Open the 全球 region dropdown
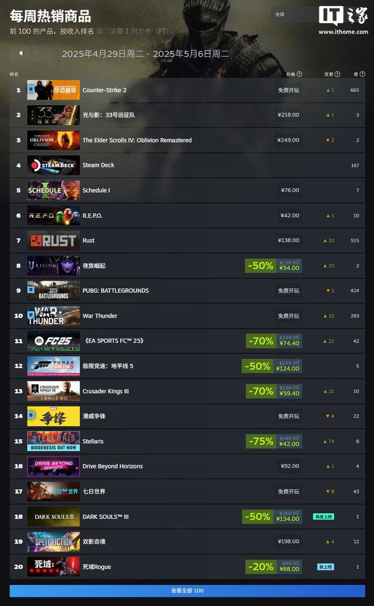 tap(294, 14)
